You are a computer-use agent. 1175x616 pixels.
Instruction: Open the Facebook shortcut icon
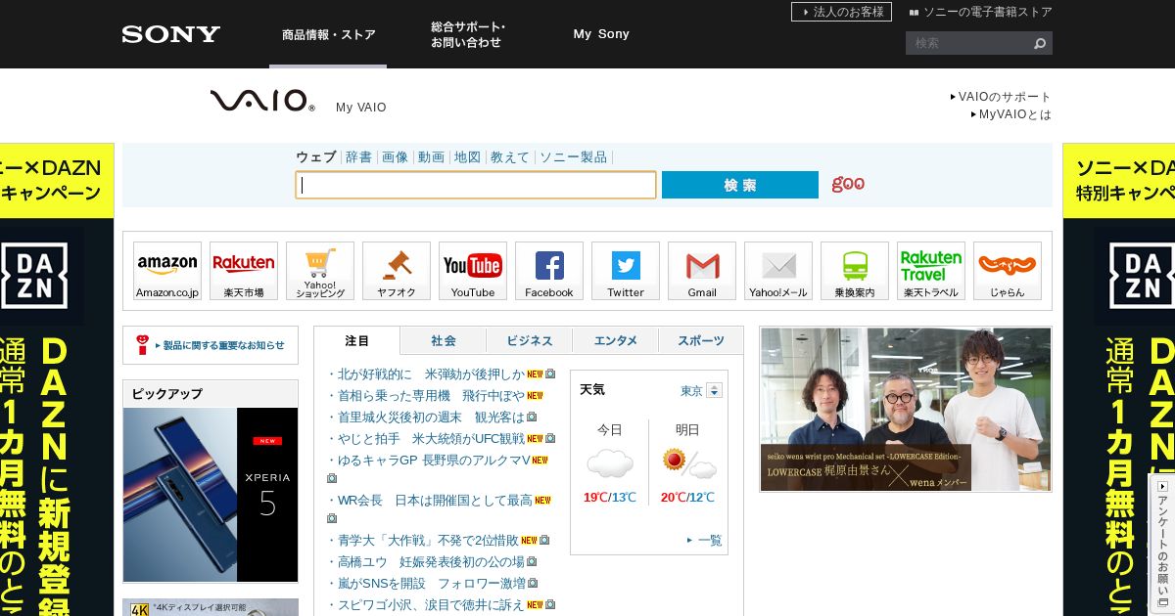tap(549, 271)
